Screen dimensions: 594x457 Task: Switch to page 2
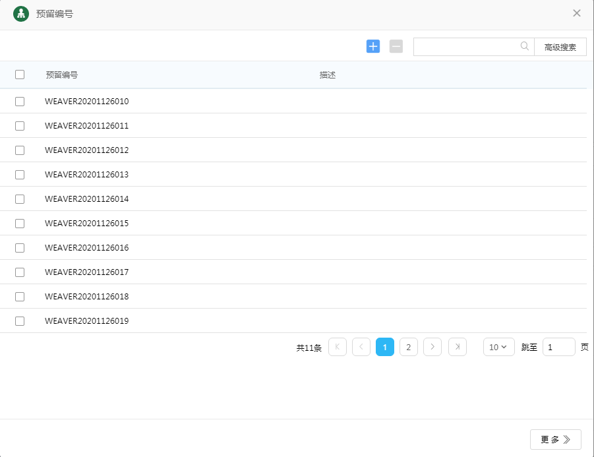(409, 347)
